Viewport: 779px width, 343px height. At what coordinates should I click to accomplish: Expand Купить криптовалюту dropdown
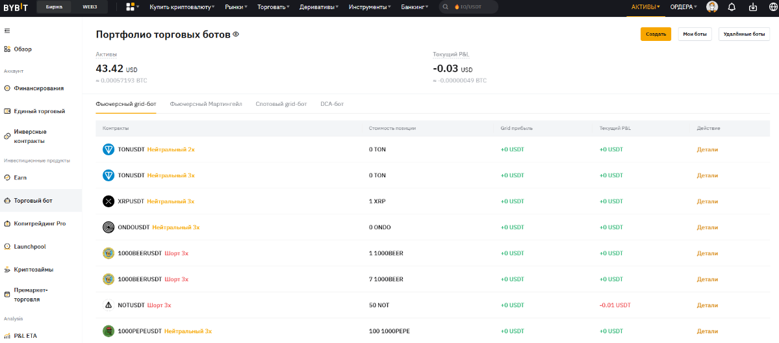pos(183,7)
